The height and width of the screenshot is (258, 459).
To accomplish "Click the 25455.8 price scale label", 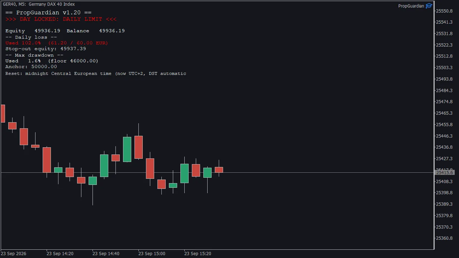I will [x=444, y=125].
